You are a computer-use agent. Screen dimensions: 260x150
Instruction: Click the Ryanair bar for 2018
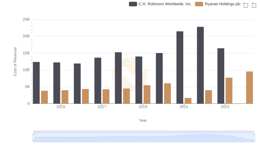click(126, 96)
